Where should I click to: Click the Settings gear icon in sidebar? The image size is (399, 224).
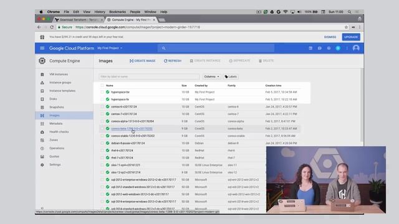(42, 165)
